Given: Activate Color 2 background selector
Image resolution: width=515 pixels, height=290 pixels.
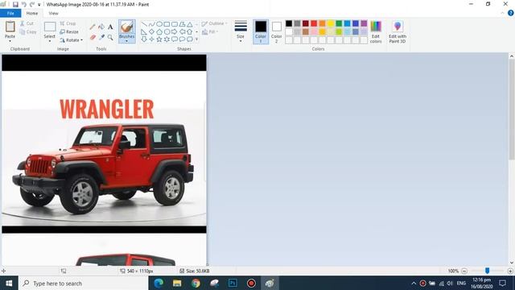Looking at the screenshot, I should tap(277, 31).
